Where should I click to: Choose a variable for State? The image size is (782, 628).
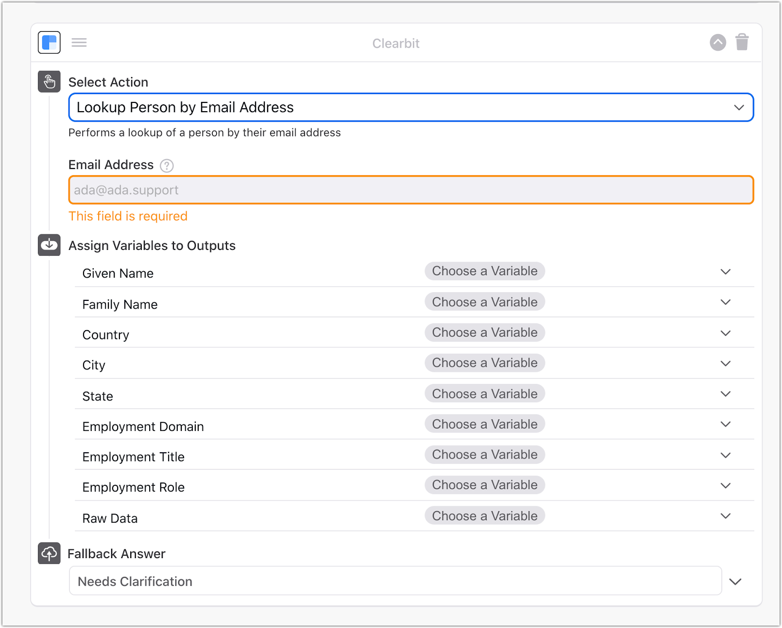pos(484,394)
